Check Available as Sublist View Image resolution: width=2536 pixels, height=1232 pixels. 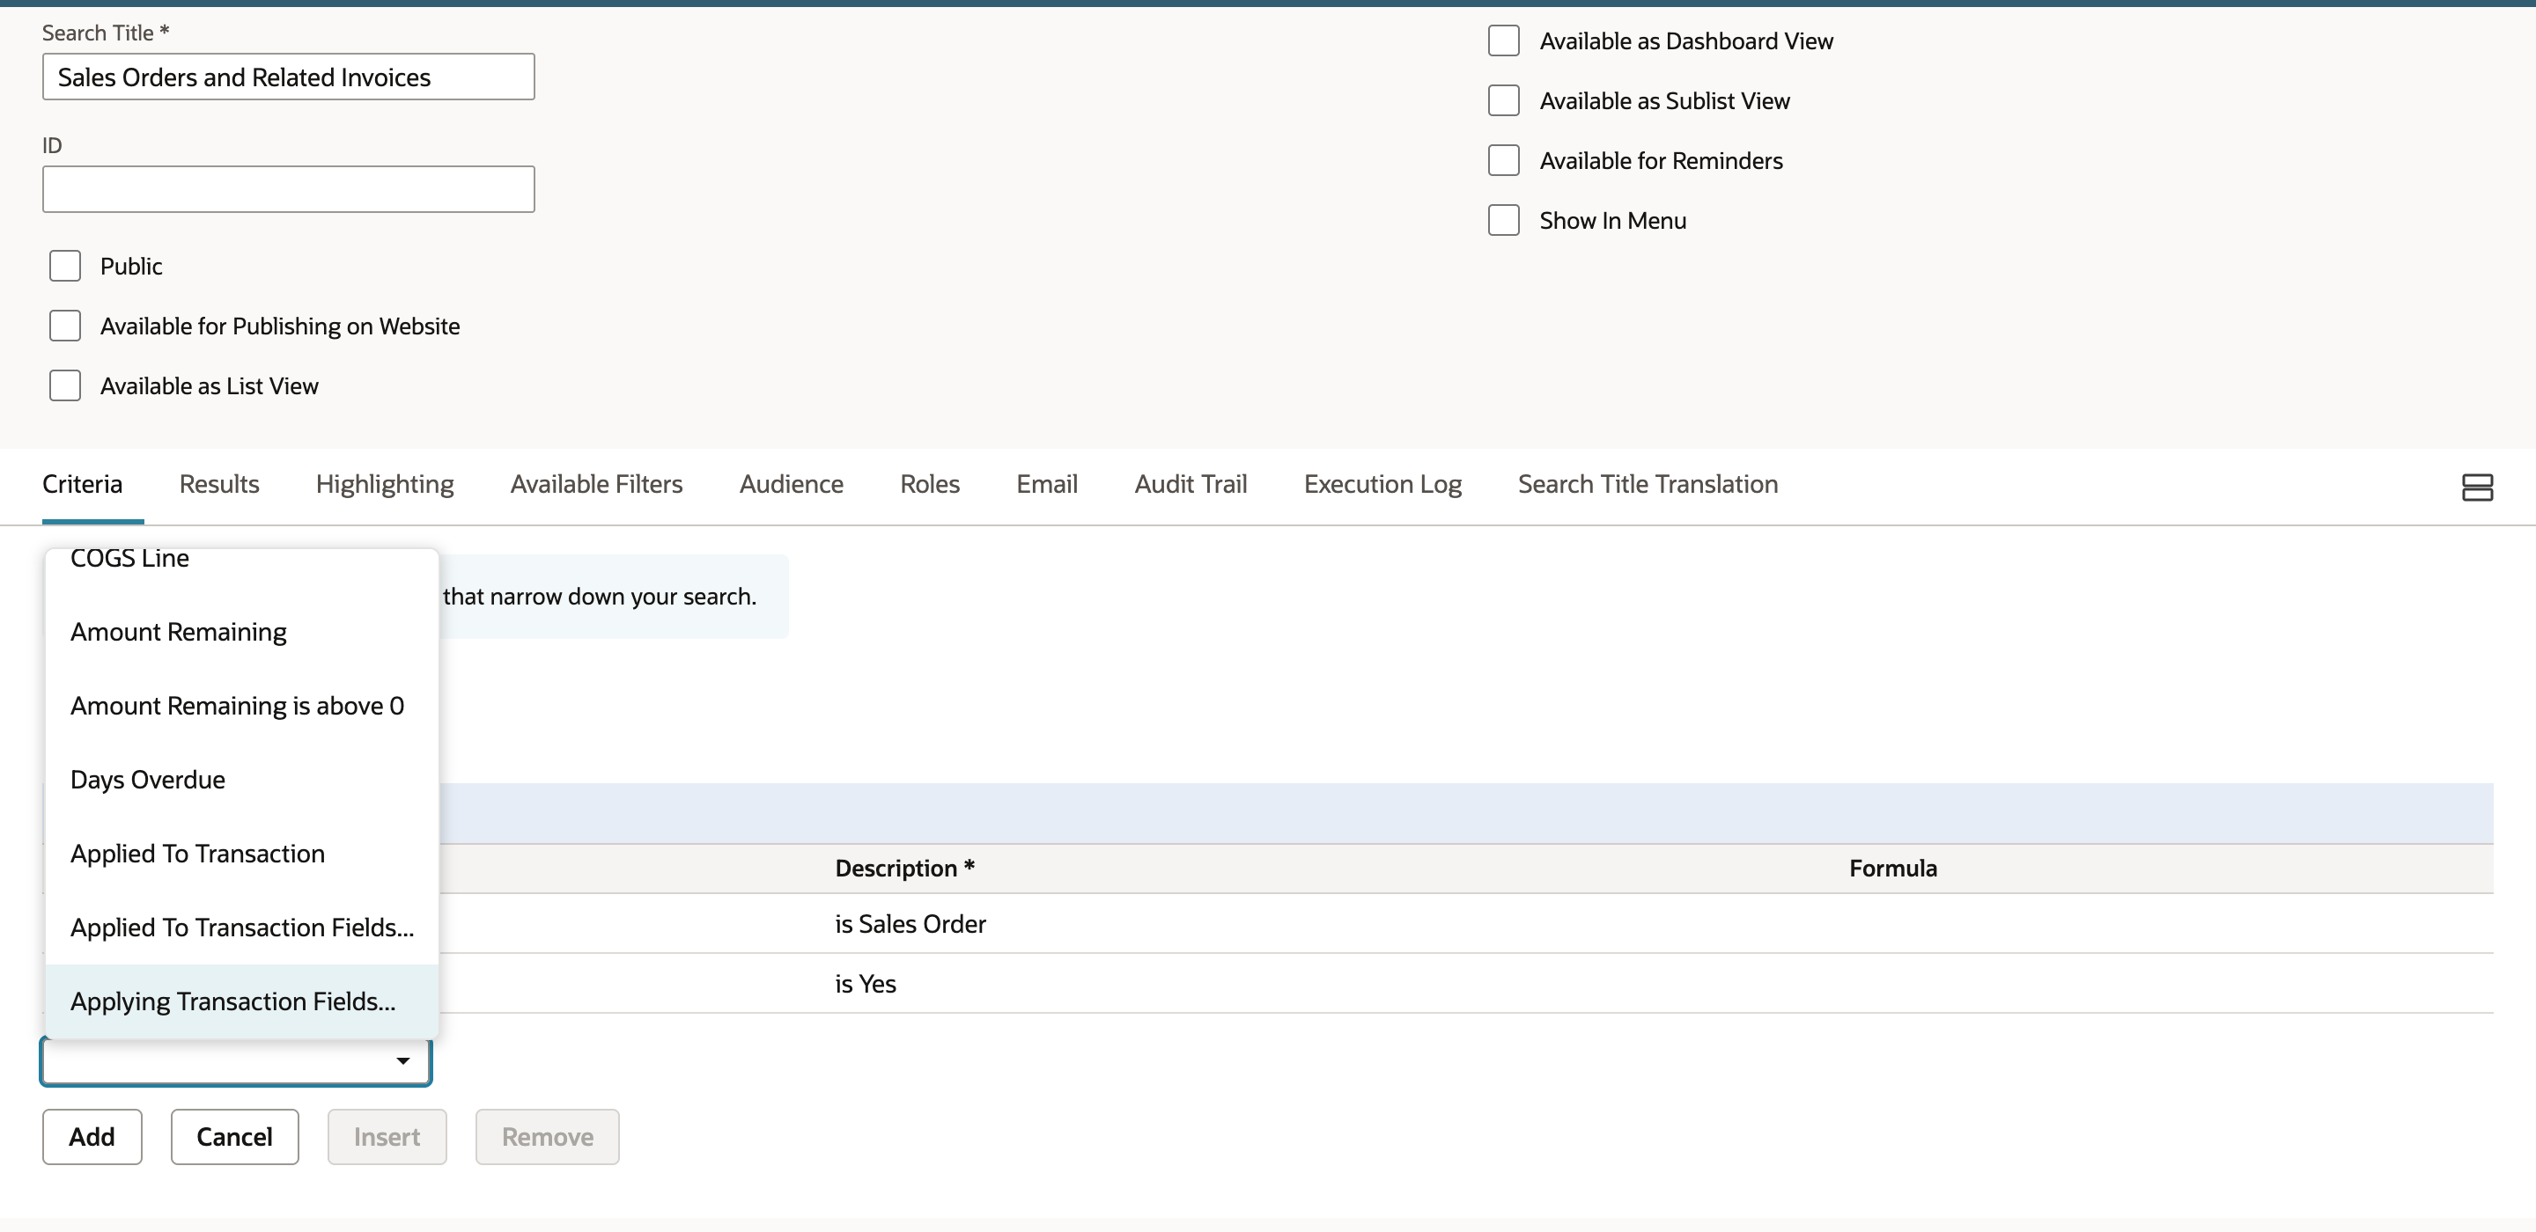(x=1503, y=100)
